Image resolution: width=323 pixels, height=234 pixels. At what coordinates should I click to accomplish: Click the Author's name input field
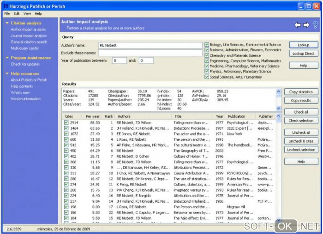[x=150, y=45]
